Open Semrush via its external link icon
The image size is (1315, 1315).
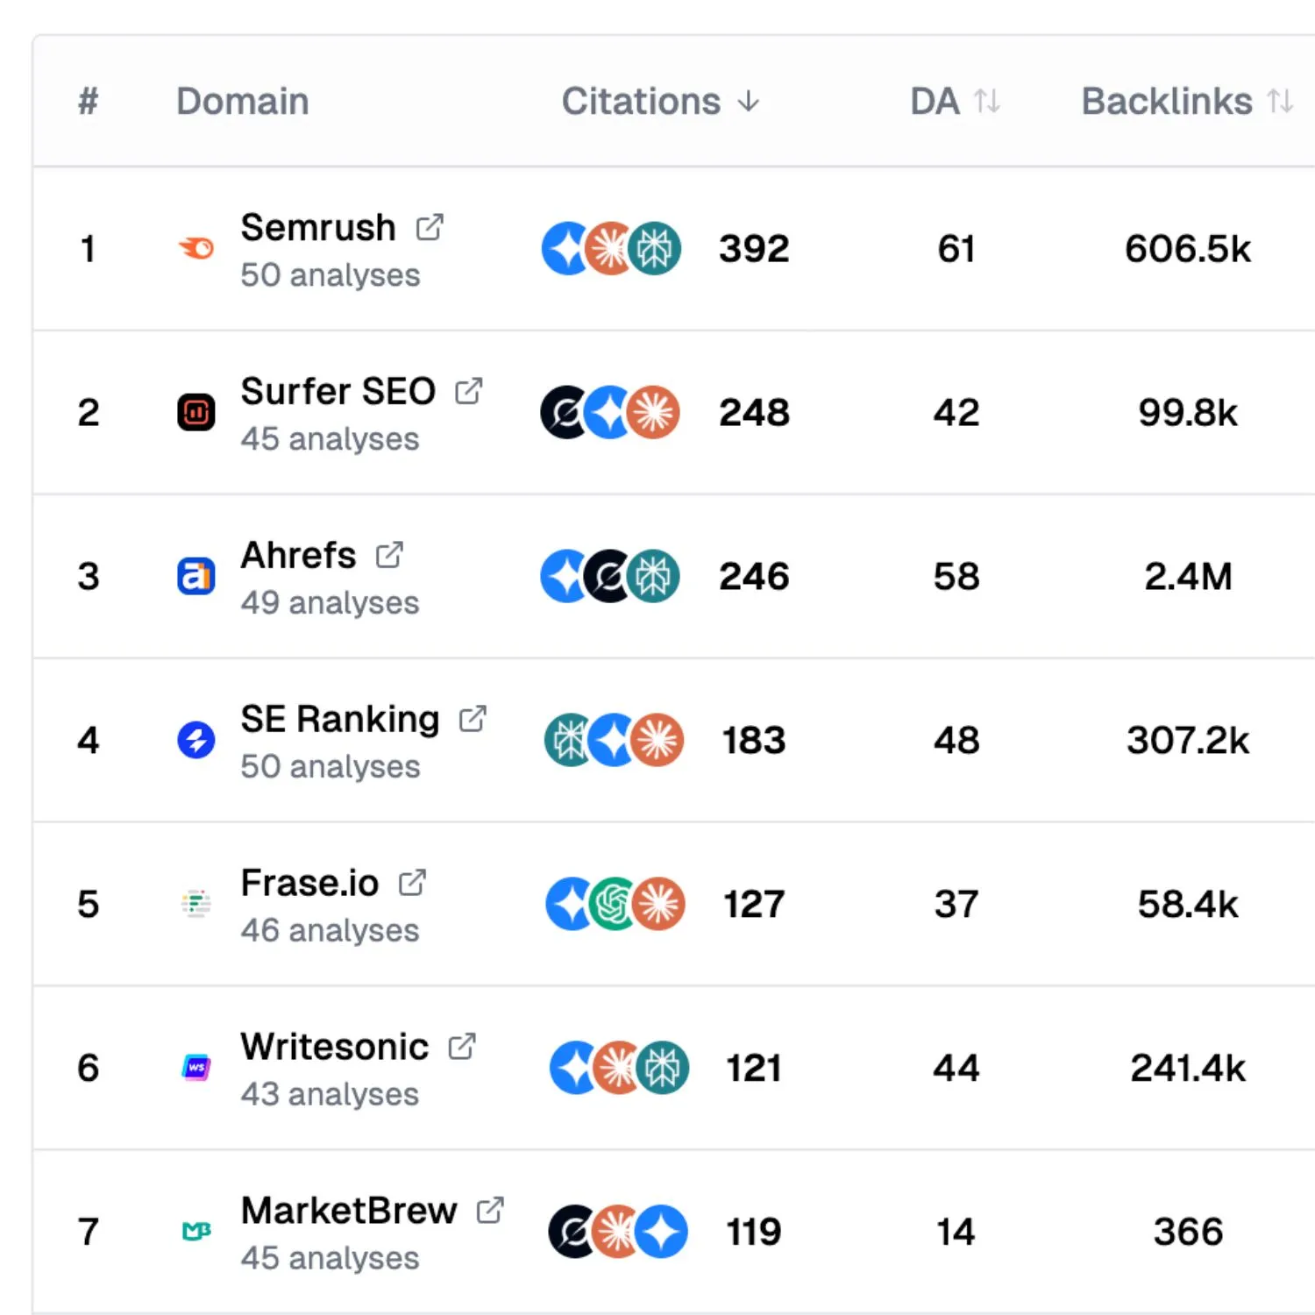(430, 226)
